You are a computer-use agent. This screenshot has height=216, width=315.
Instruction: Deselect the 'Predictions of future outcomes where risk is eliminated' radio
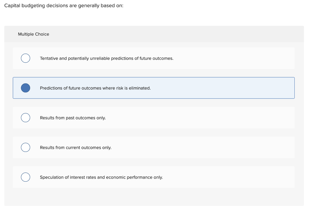(x=25, y=88)
